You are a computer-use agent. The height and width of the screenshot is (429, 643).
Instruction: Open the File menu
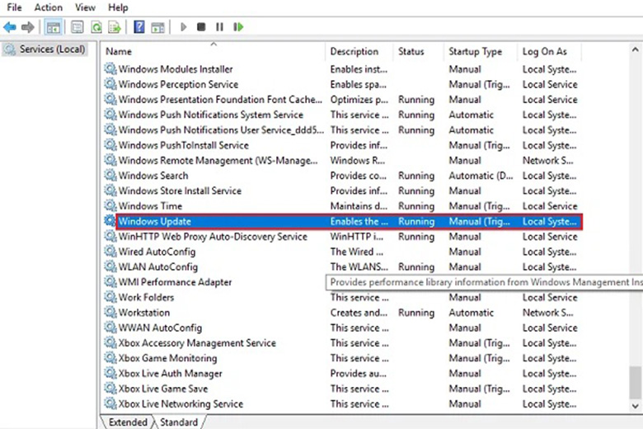(14, 7)
